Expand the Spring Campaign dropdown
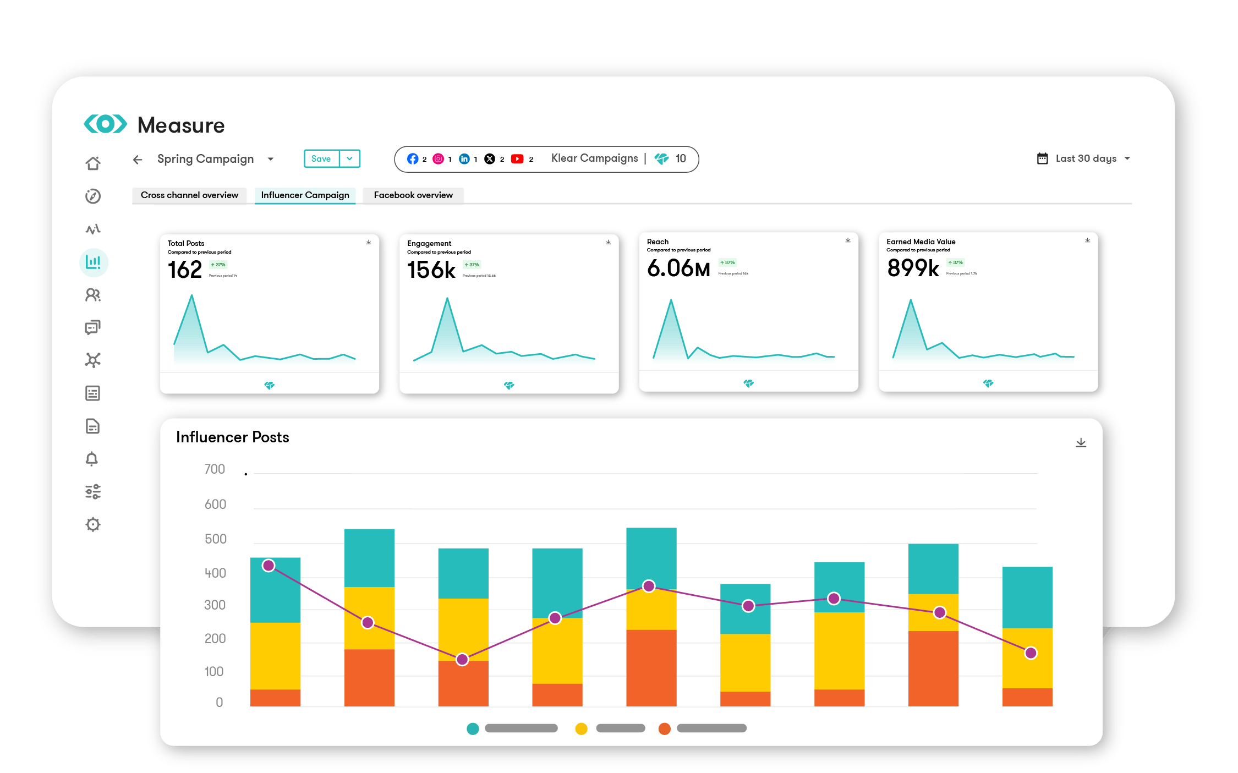 point(271,159)
